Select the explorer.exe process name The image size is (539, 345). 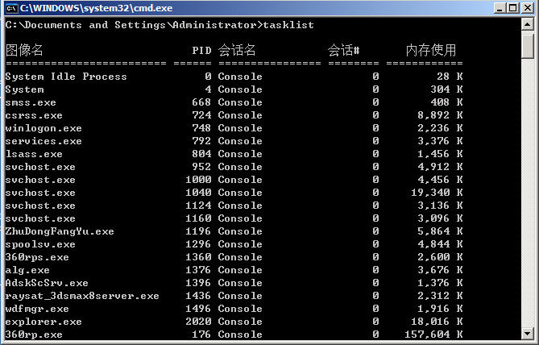click(44, 322)
